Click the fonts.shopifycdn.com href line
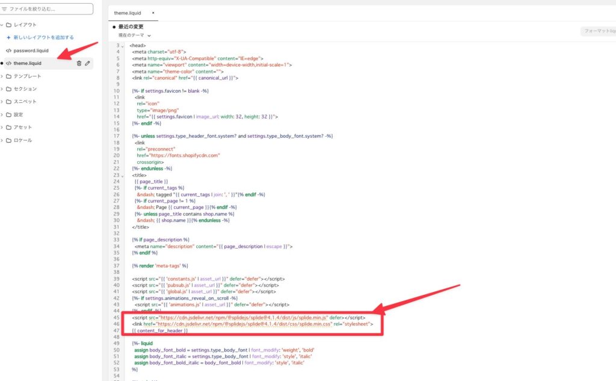The height and width of the screenshot is (381, 616). pos(178,155)
